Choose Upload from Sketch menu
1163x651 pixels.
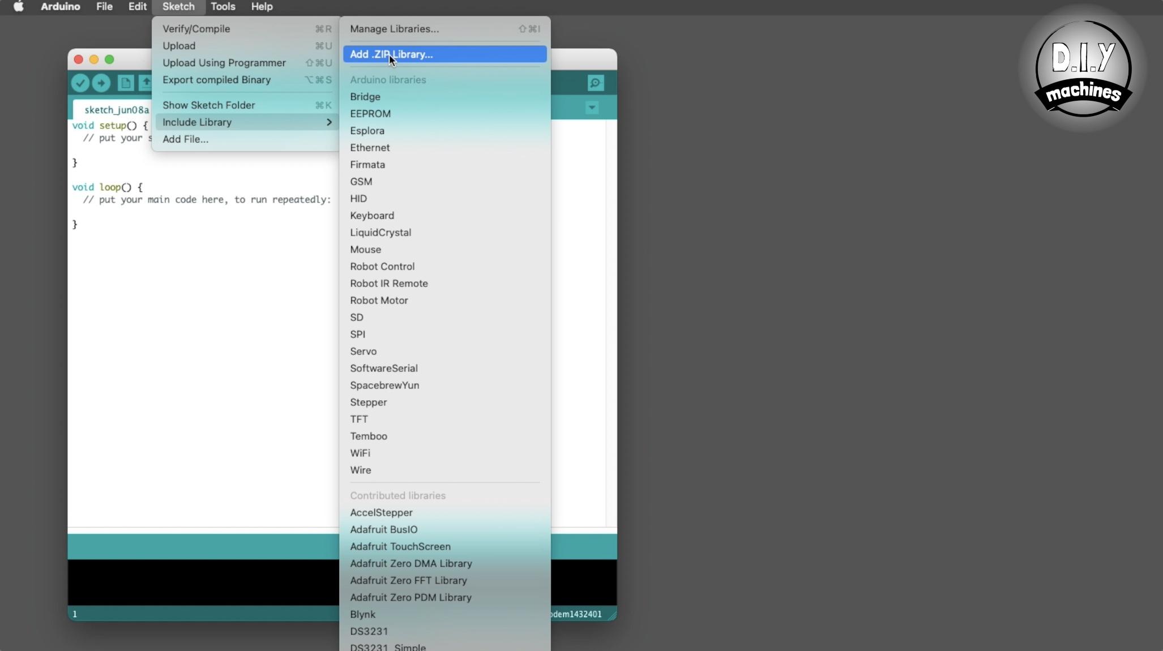(x=247, y=46)
